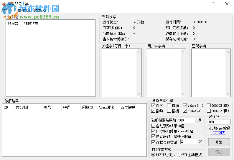Click scroll-down arrow in 关键字 box
This screenshot has height=160, width=234.
click(x=139, y=94)
